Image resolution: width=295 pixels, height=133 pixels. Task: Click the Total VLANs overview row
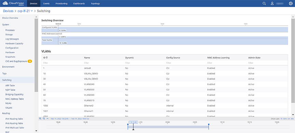click(165, 42)
